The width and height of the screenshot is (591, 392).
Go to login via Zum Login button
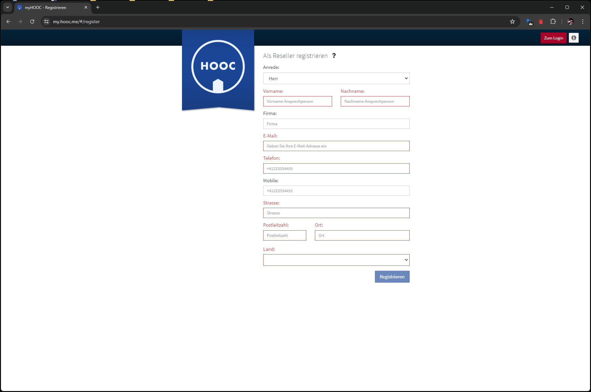554,37
